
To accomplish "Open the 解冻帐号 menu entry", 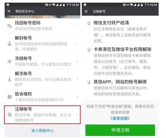I will pos(43,79).
